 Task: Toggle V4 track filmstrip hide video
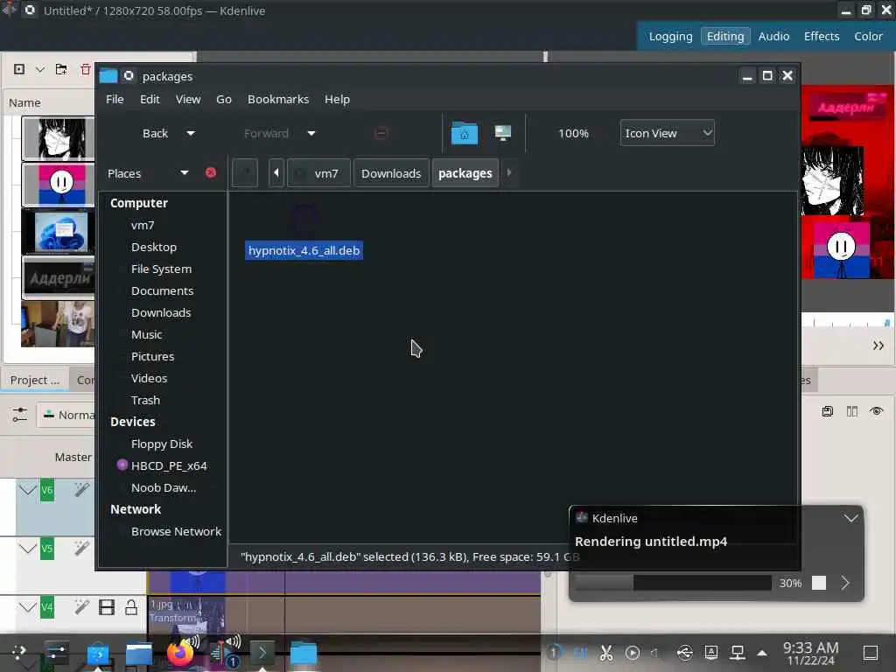[x=106, y=607]
